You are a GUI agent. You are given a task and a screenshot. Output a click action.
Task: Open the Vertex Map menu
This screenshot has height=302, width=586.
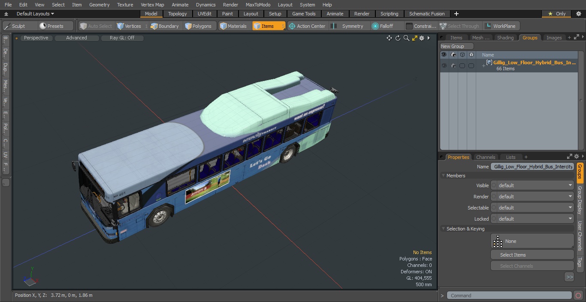152,5
